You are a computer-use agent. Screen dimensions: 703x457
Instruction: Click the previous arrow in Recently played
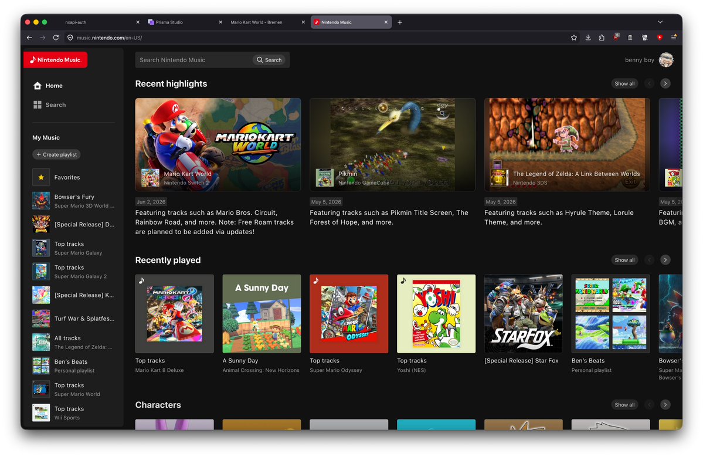(649, 260)
